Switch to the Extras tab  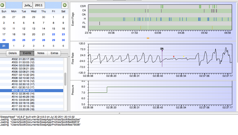tap(54, 53)
